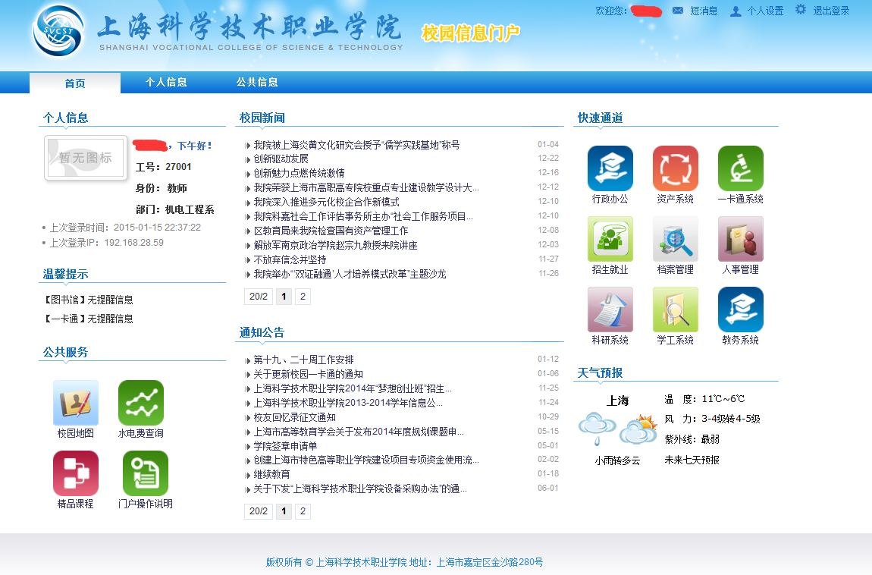Viewport: 872px width, 575px height.
Task: Launch the 科研系统 icon
Action: click(x=610, y=309)
